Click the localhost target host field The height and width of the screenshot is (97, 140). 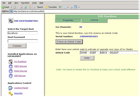coord(23,33)
